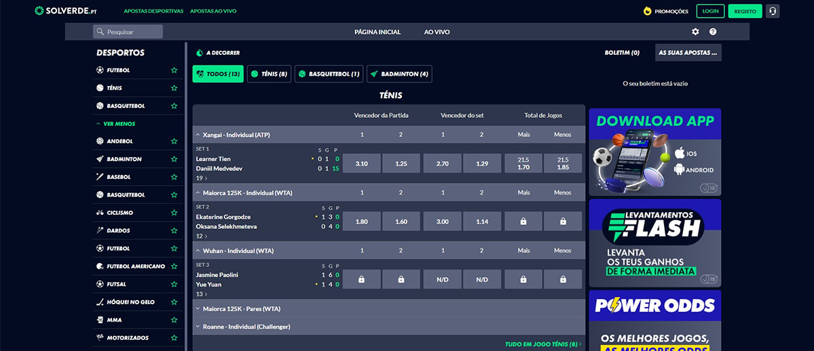
Task: Click the Hóquei no Gelo icon
Action: [100, 302]
